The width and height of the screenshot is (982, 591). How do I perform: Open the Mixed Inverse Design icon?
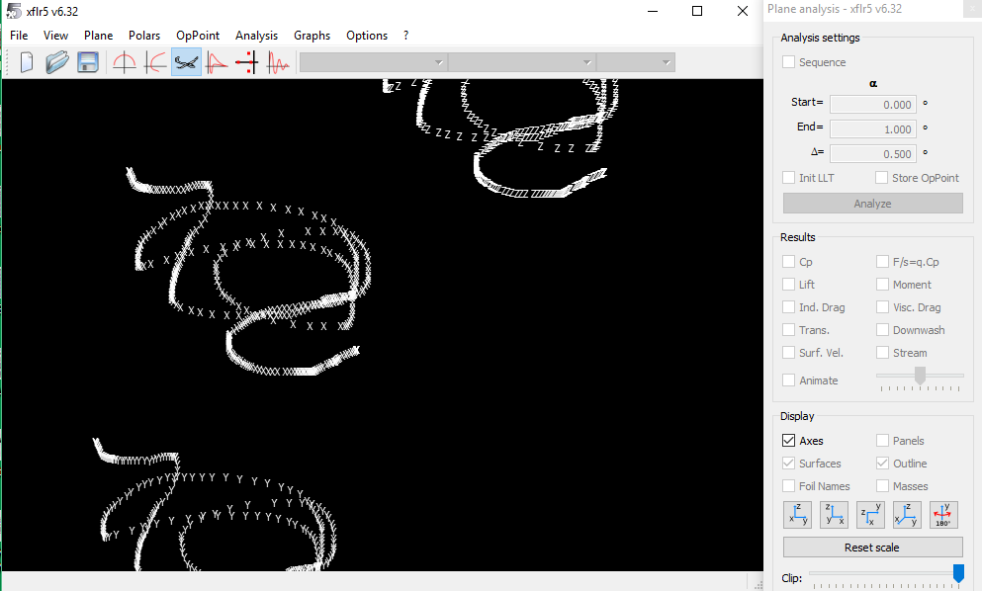247,62
